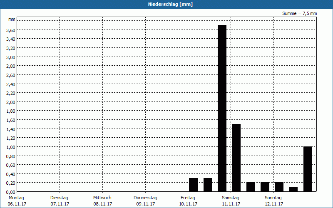Click the date 11.11.17

[x=231, y=204]
